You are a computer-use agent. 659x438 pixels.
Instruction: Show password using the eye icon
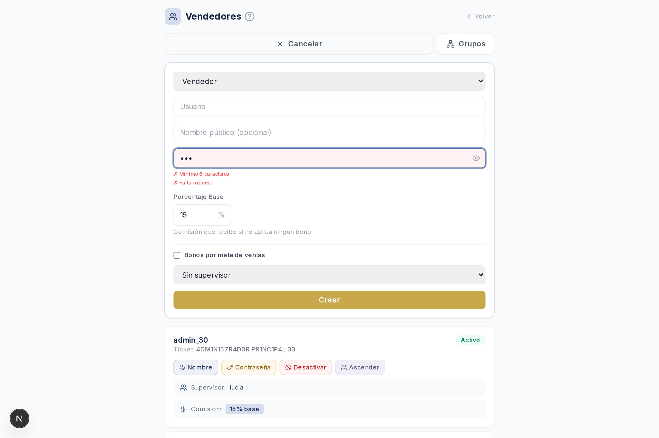click(476, 158)
